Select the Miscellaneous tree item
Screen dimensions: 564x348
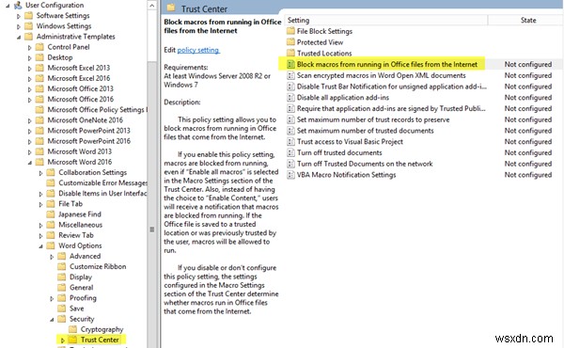[x=80, y=225]
